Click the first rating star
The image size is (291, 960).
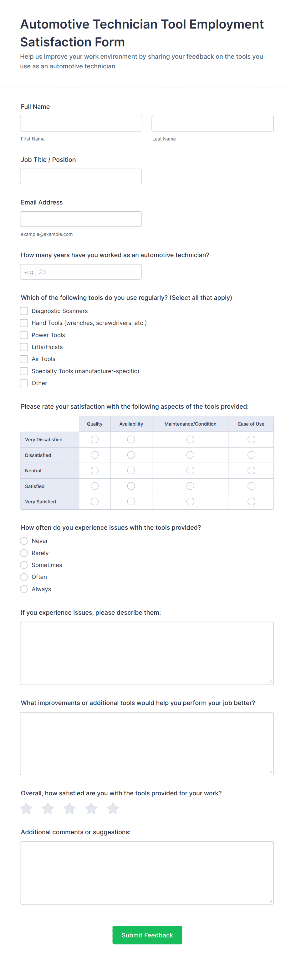[x=26, y=809]
